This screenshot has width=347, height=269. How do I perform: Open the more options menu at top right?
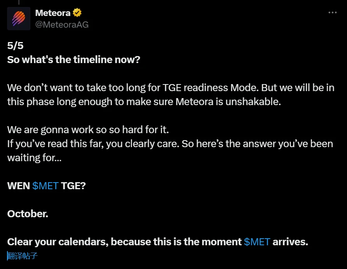pos(333,13)
